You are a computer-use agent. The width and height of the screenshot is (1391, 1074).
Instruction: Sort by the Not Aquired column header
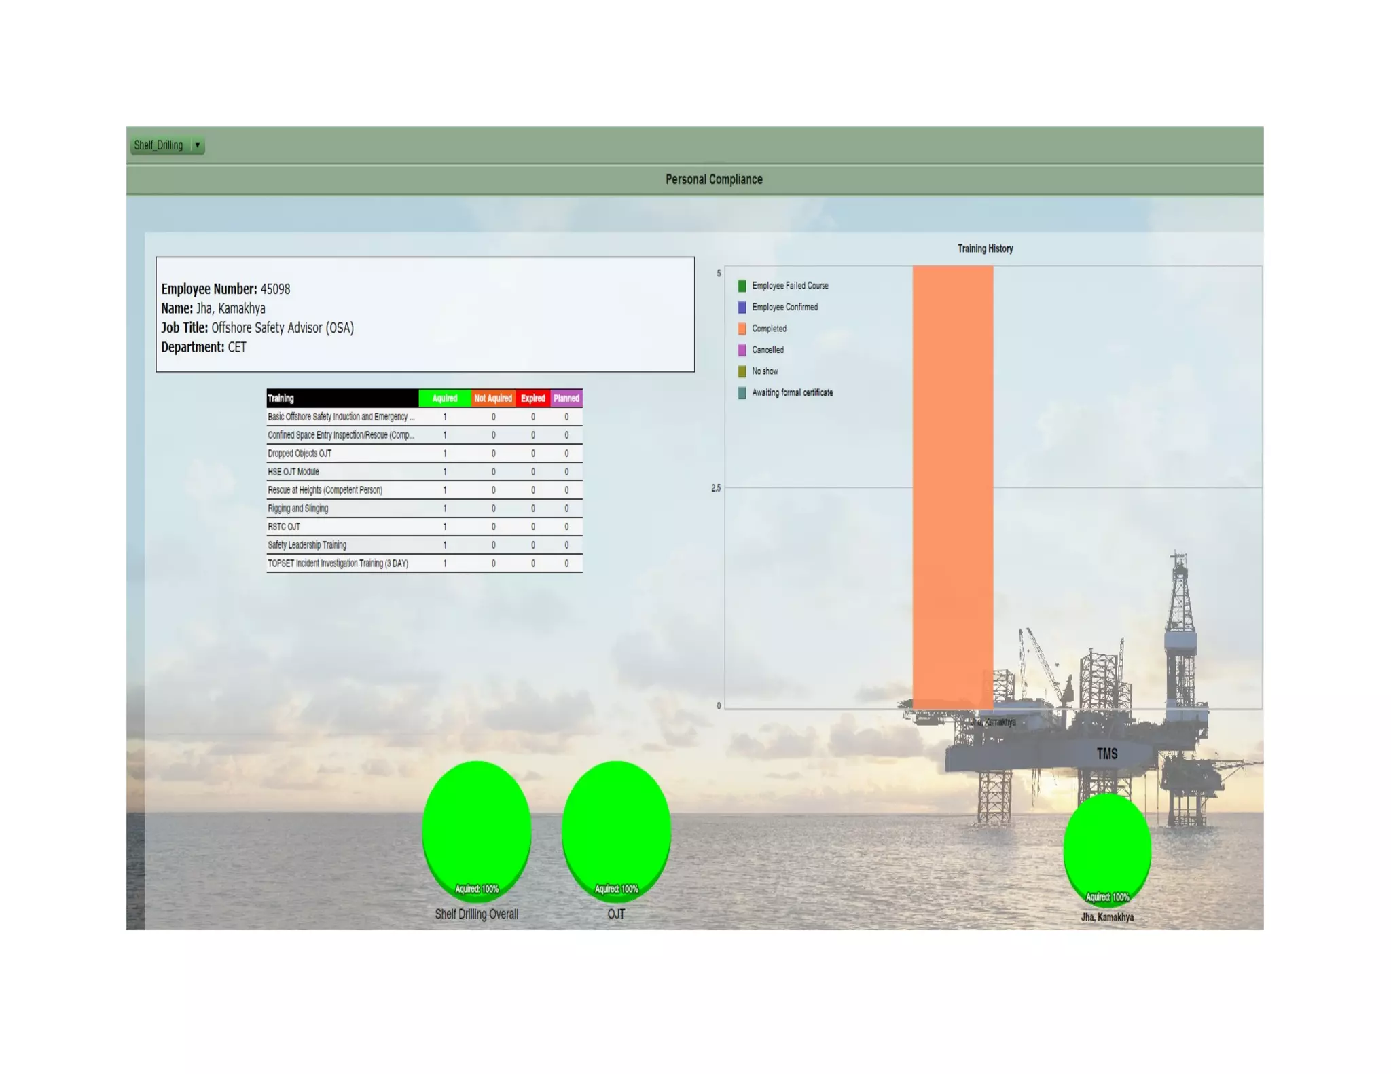coord(493,399)
